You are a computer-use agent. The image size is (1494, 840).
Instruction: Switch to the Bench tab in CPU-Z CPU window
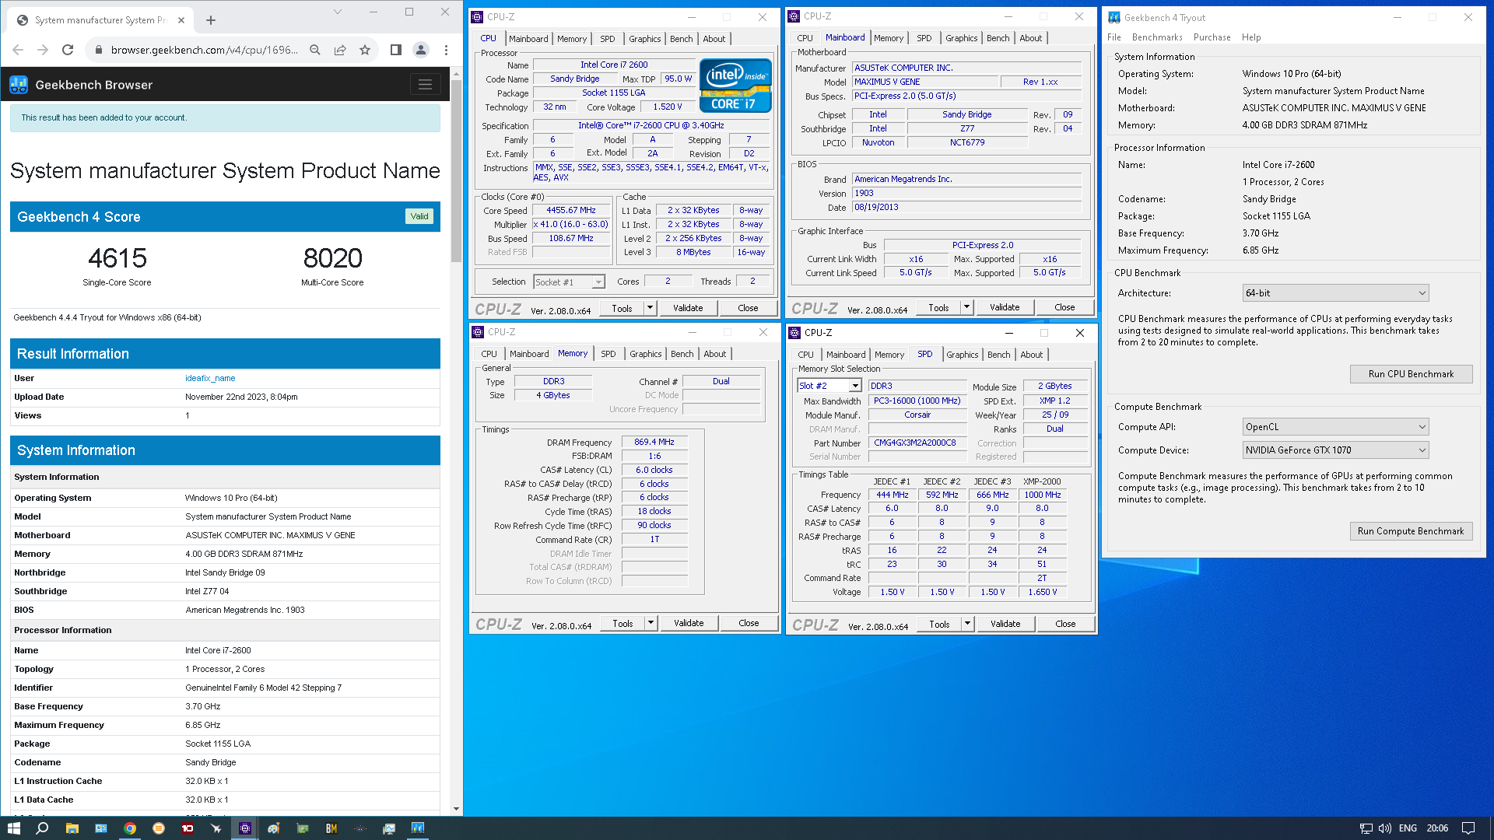[681, 39]
